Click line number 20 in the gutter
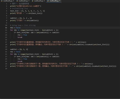The width and height of the screenshot is (120, 99). point(6,49)
